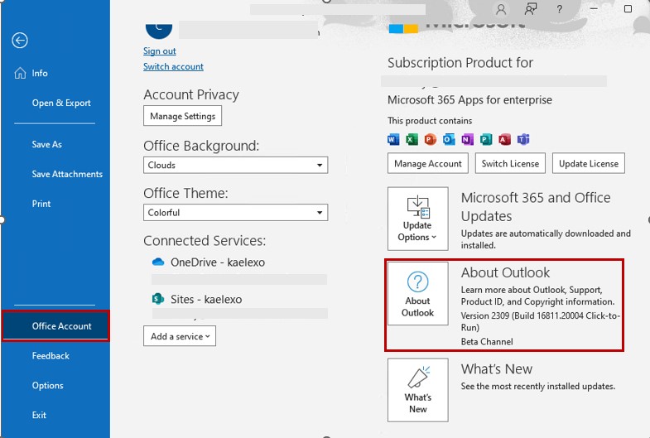Open the Office Theme dropdown
Image resolution: width=650 pixels, height=438 pixels.
(x=235, y=212)
